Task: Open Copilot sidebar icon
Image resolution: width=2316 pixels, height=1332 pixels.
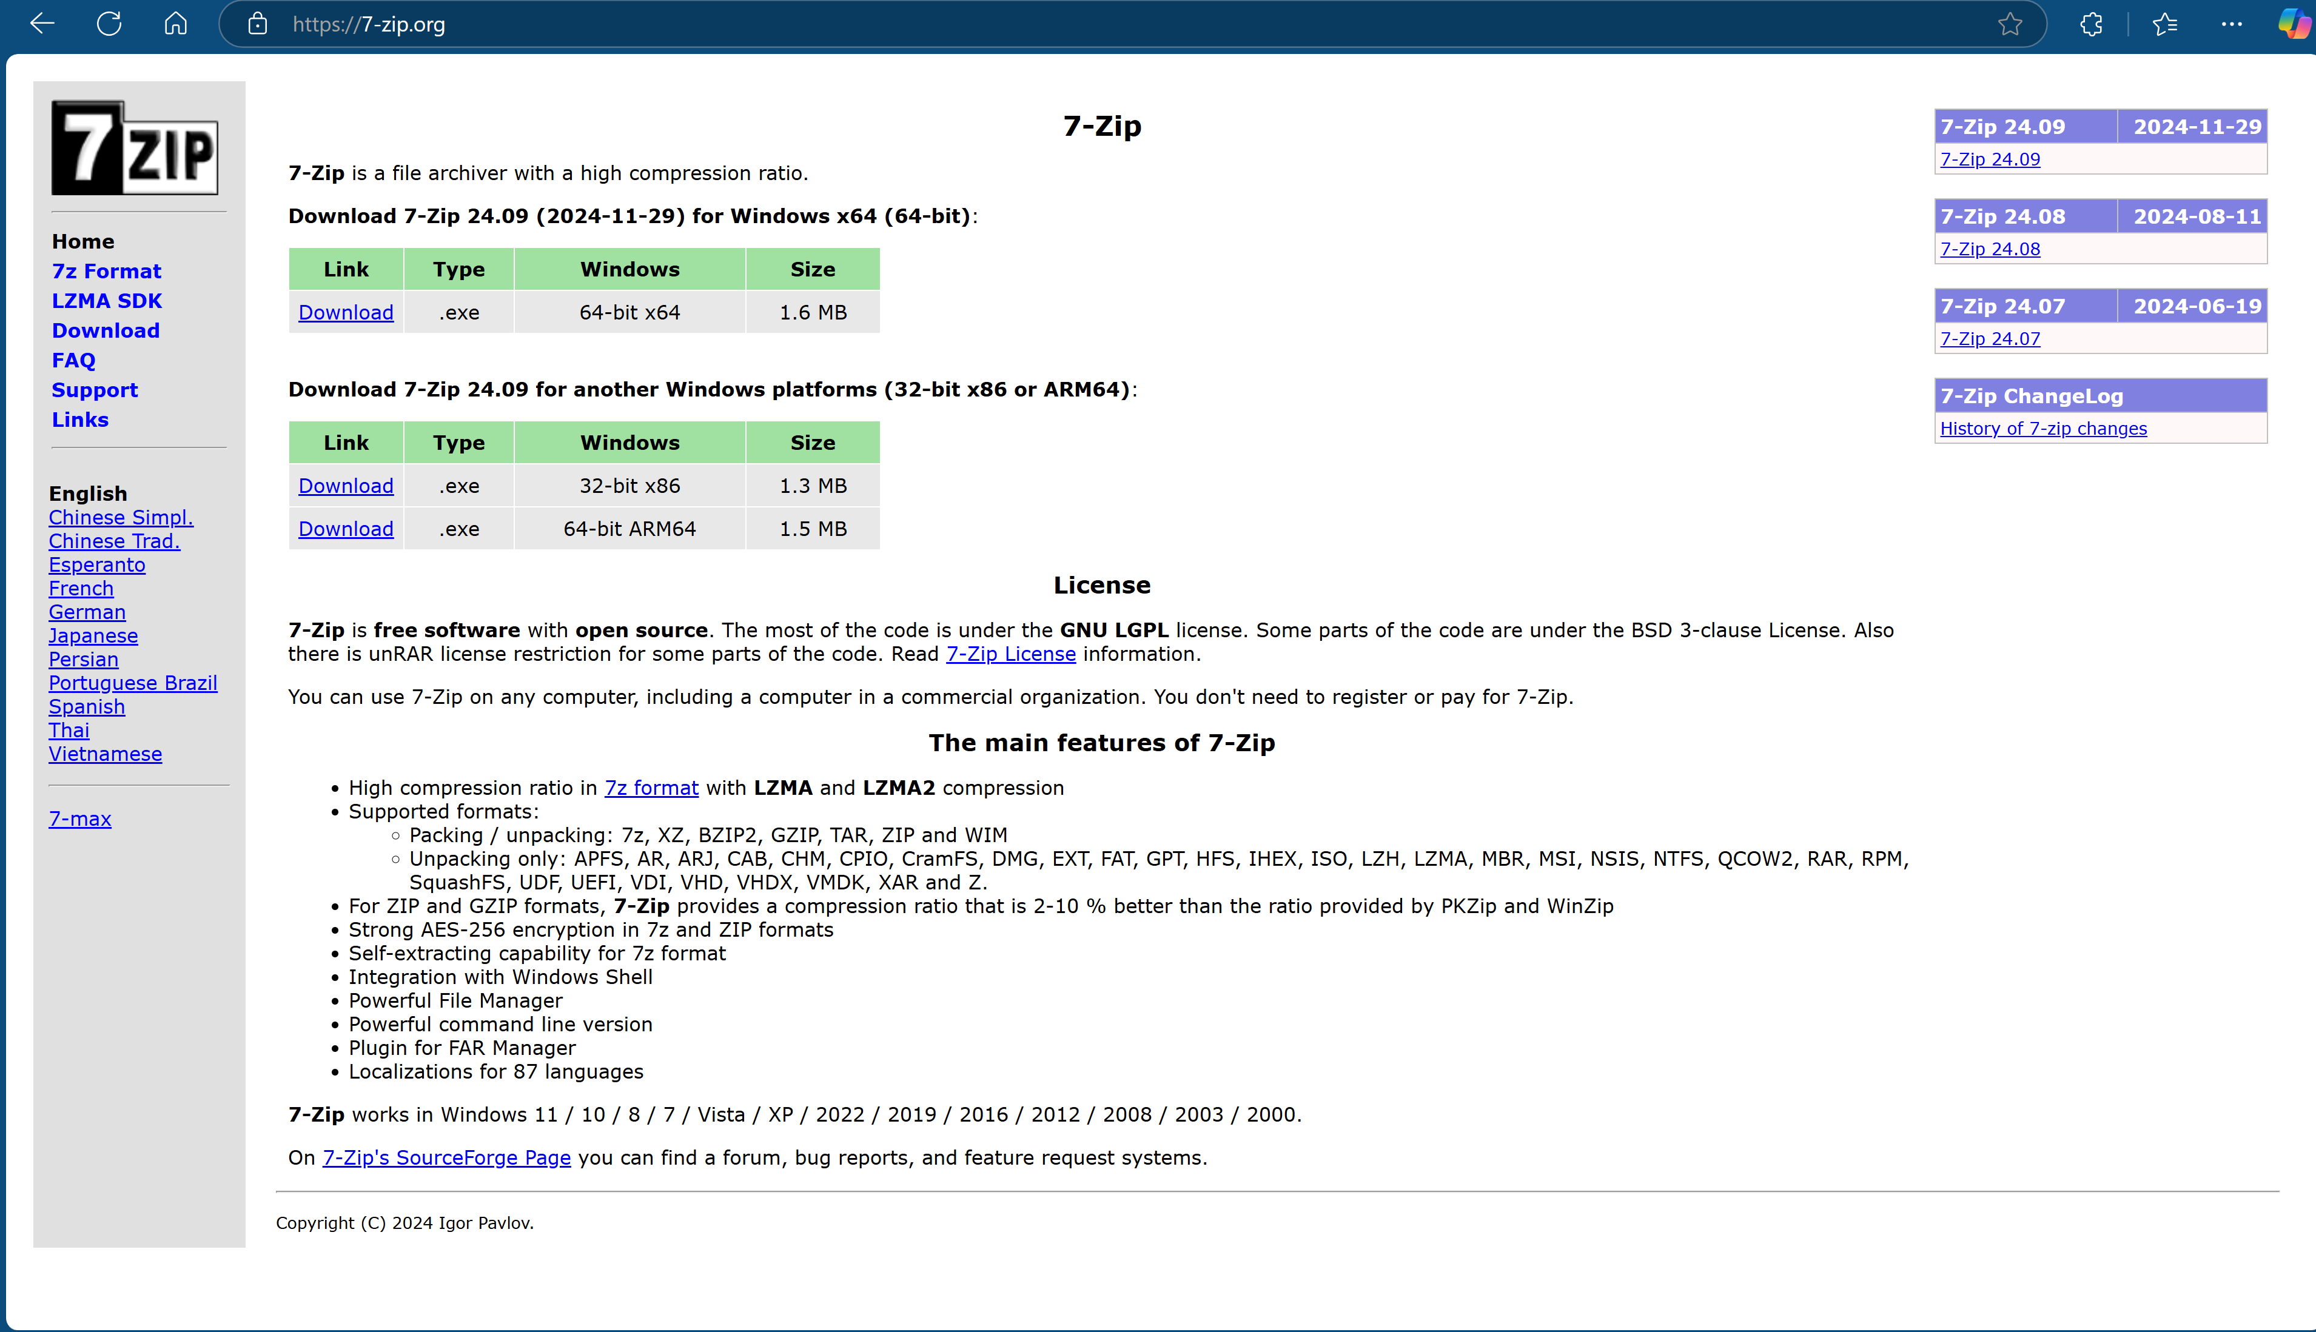Action: pyautogui.click(x=2293, y=24)
